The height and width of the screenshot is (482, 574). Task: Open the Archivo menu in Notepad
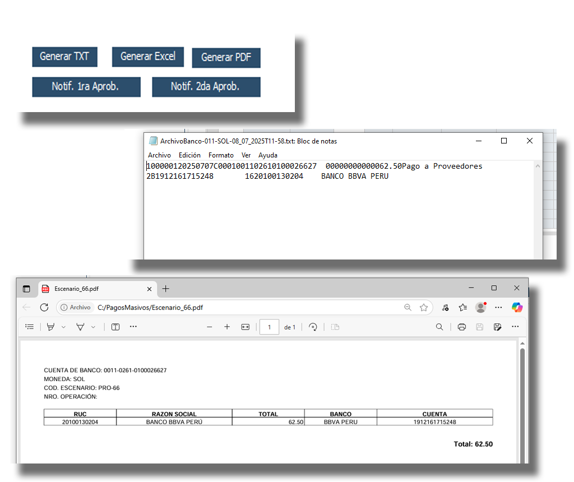tap(159, 155)
